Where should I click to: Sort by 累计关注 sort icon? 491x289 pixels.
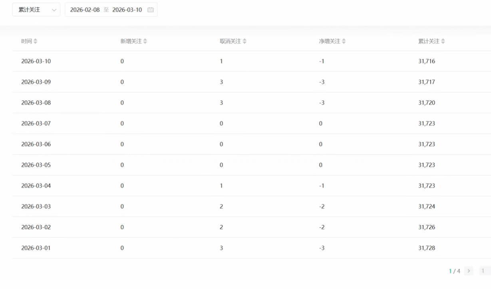click(443, 41)
